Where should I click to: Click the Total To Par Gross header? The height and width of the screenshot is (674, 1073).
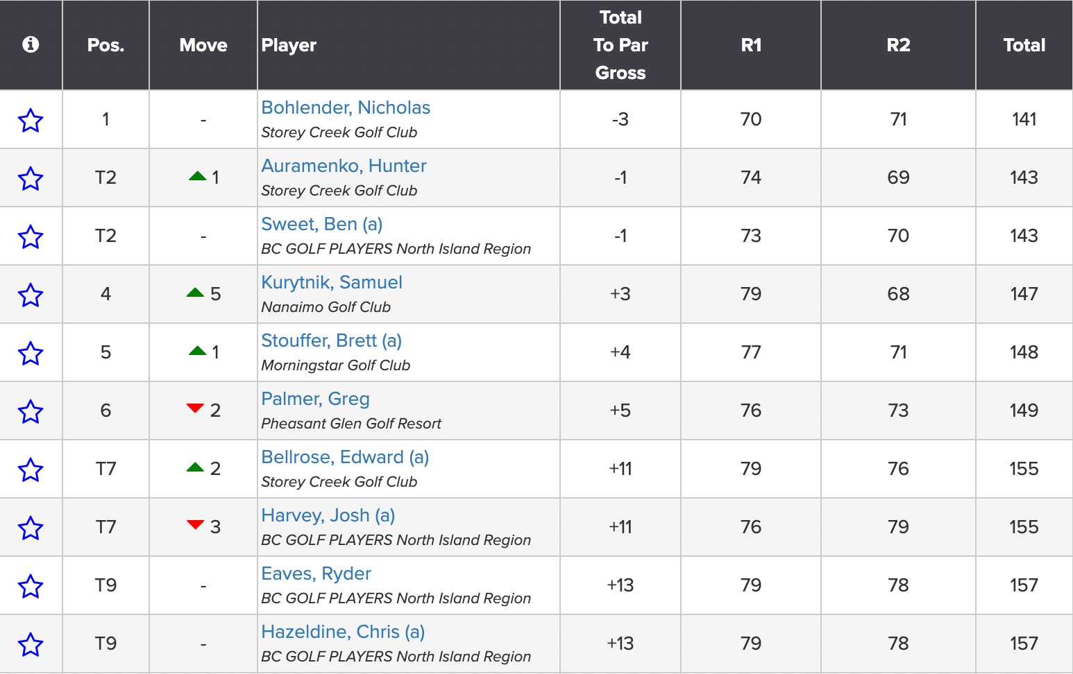coord(620,45)
